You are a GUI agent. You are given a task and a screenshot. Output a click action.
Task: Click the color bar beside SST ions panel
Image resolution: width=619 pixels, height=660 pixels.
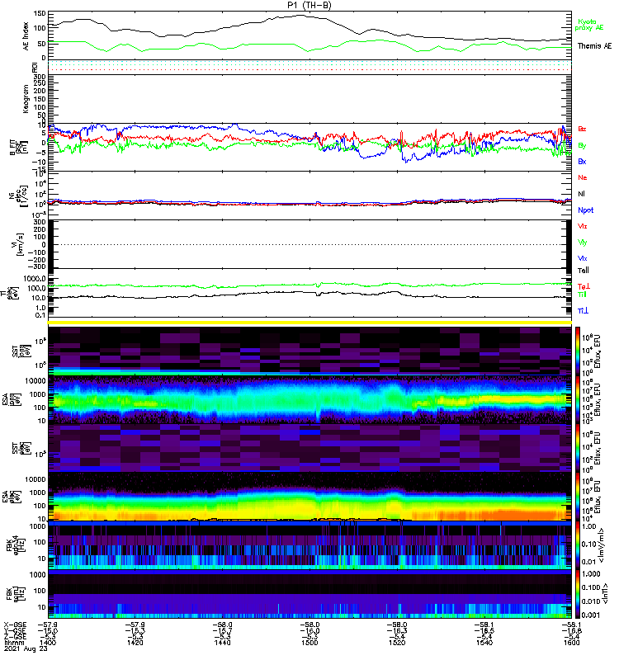point(578,350)
